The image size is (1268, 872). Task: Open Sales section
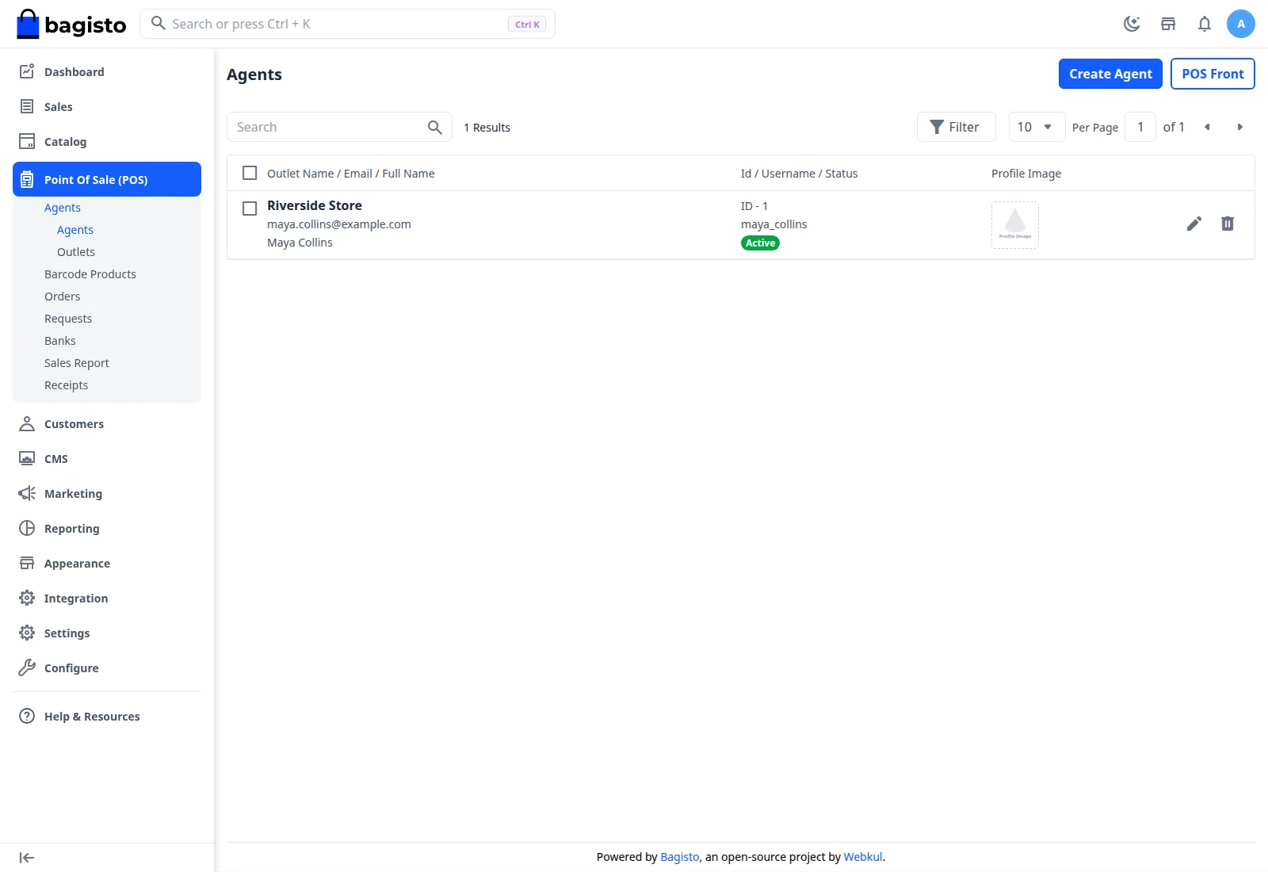(107, 106)
